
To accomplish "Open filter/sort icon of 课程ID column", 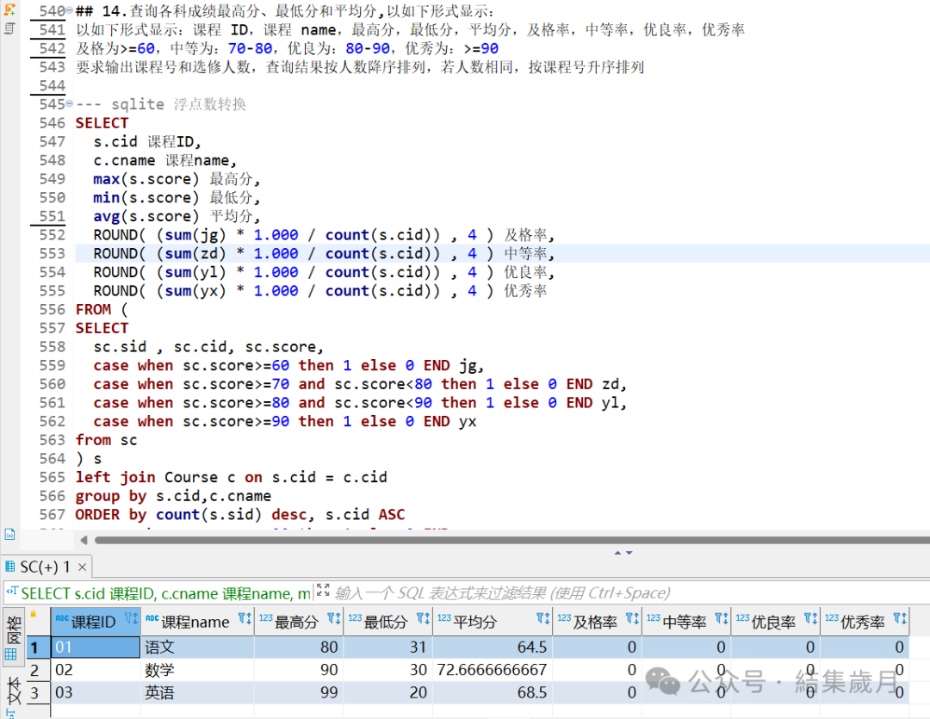I will point(131,619).
